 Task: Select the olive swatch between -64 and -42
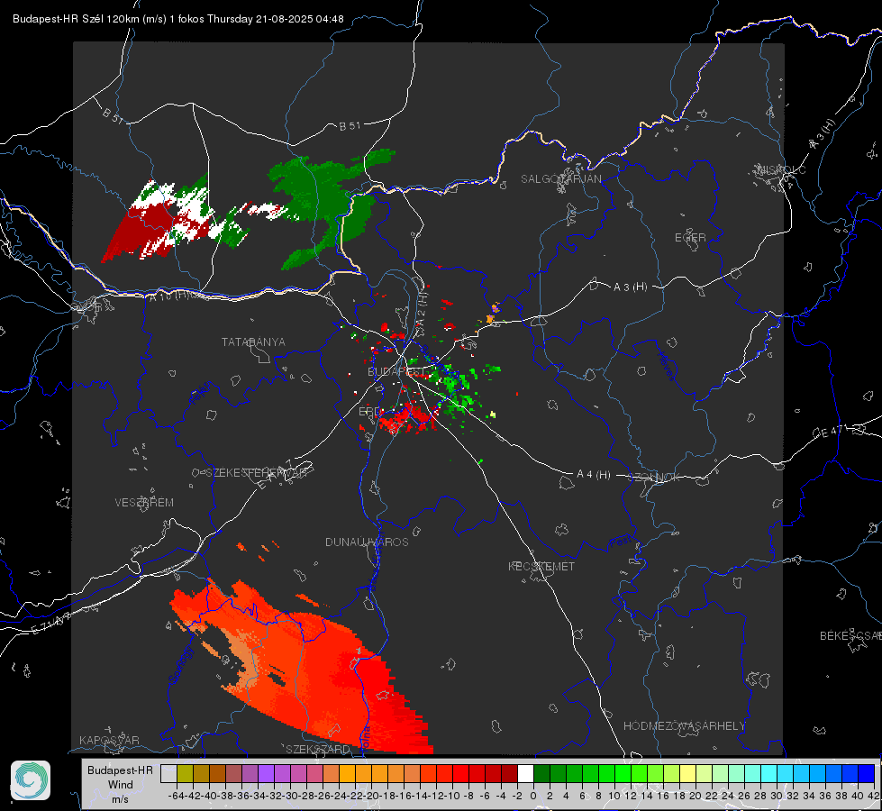(185, 774)
